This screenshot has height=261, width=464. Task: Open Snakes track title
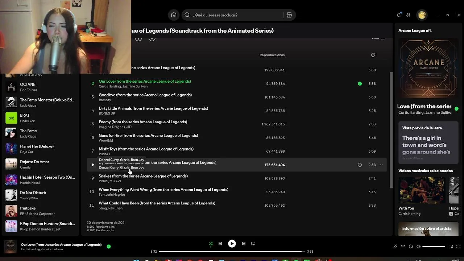click(143, 176)
